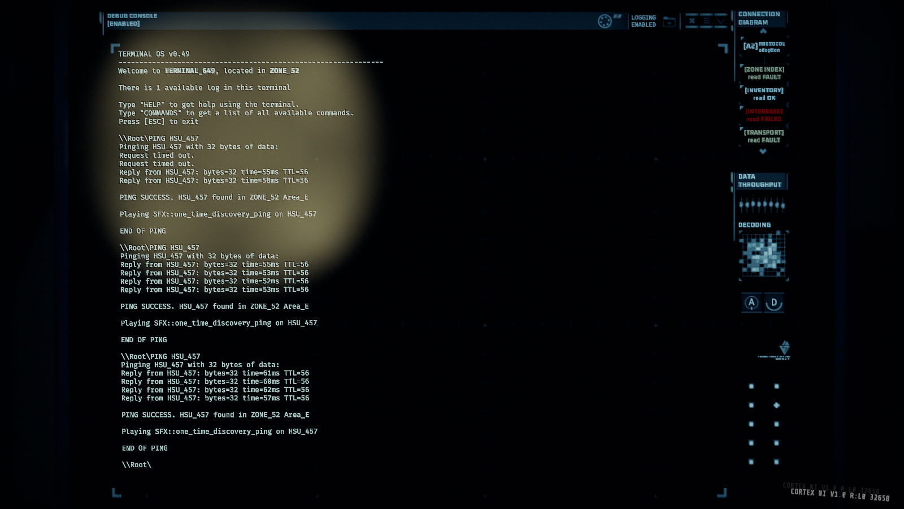Click the reply line with time=57ms
Image resolution: width=904 pixels, height=509 pixels.
click(x=215, y=398)
